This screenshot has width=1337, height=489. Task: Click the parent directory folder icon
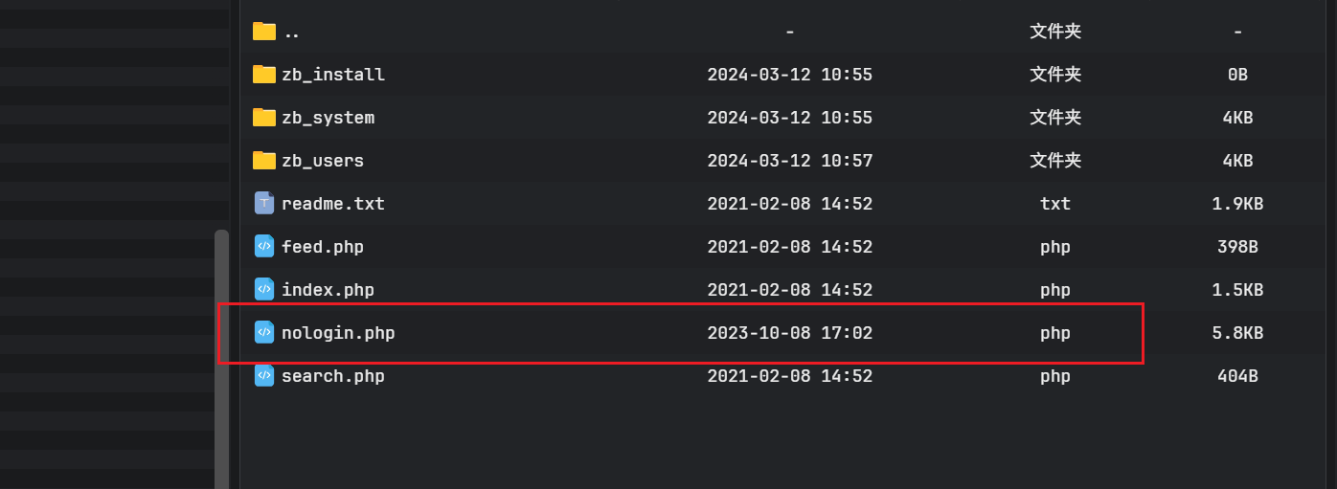(x=264, y=32)
